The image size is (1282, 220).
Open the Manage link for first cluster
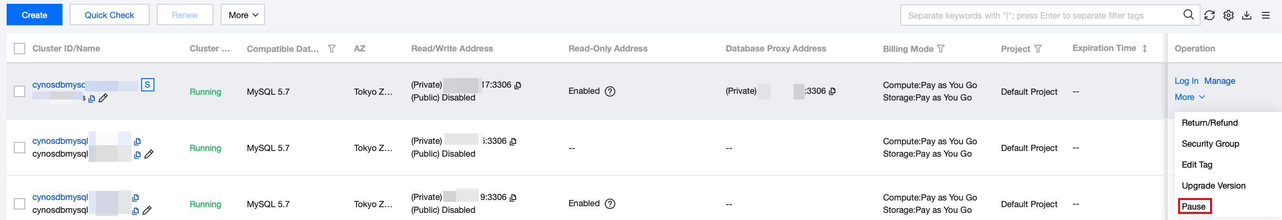pos(1219,81)
